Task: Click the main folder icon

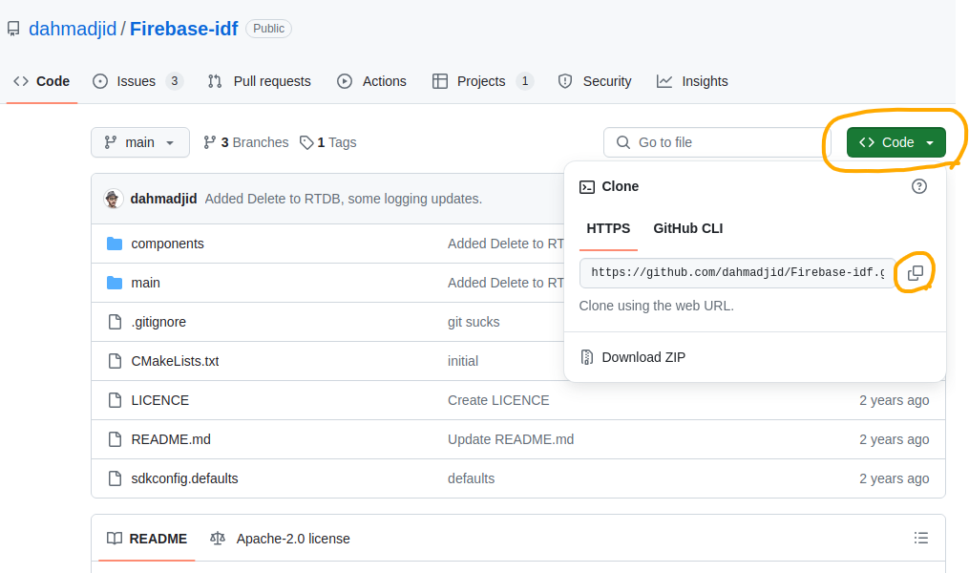Action: (115, 283)
